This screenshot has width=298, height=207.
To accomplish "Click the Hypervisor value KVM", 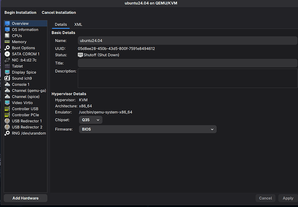I will tap(83, 100).
